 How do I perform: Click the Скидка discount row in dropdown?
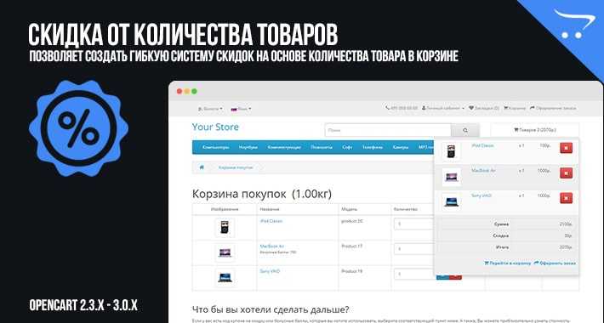tap(506, 235)
